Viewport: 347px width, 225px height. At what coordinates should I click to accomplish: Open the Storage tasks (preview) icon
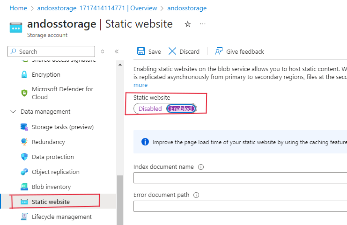pos(24,127)
